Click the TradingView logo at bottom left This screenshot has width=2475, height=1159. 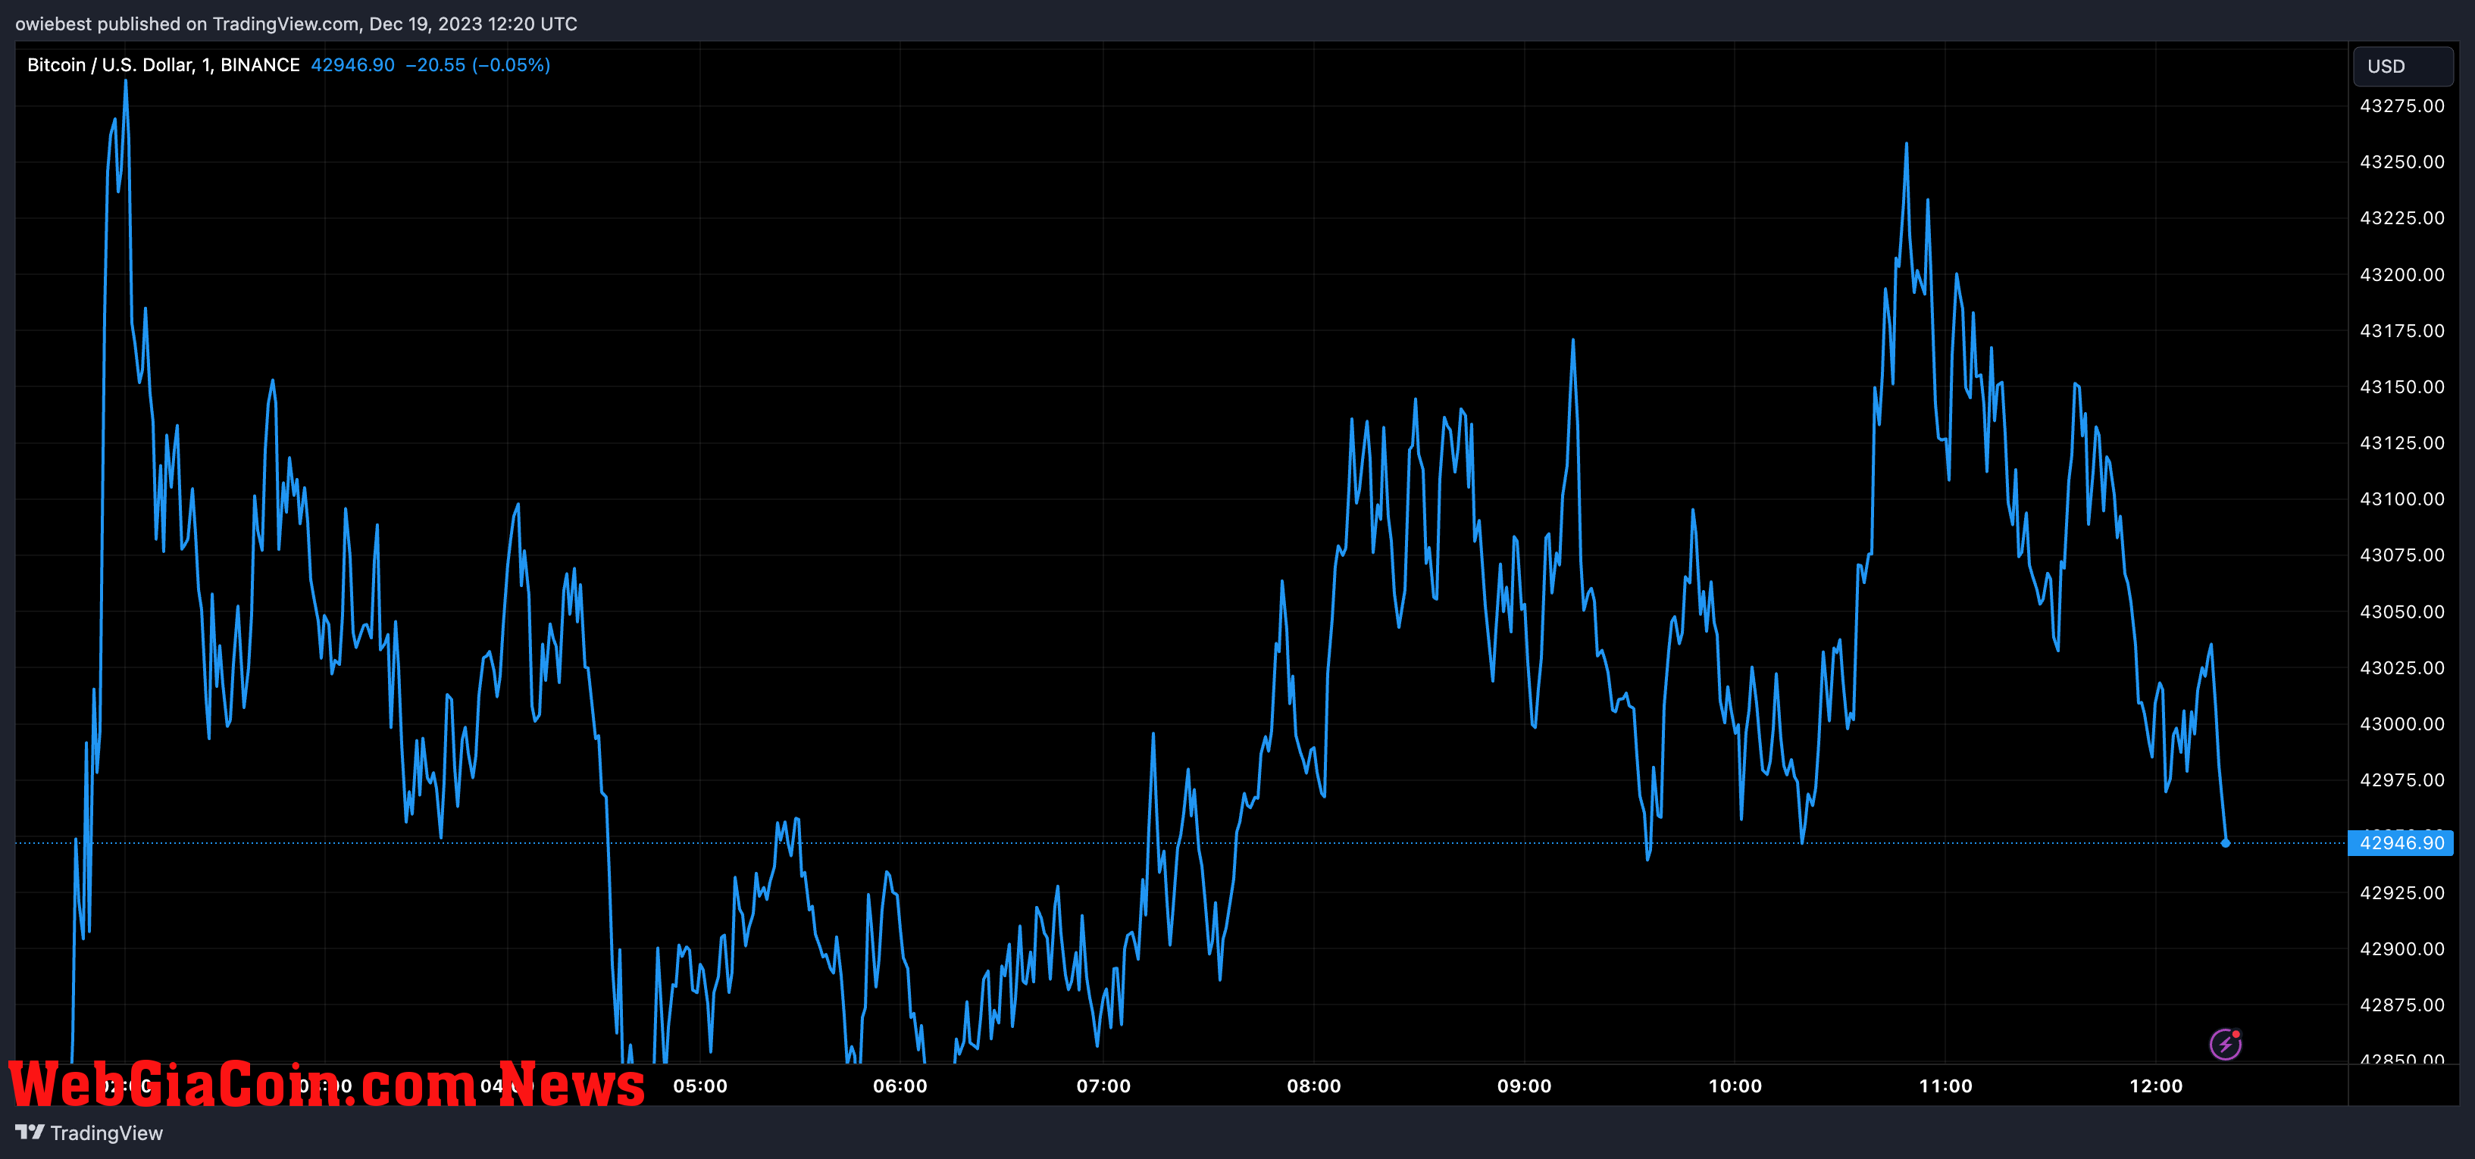pyautogui.click(x=89, y=1133)
